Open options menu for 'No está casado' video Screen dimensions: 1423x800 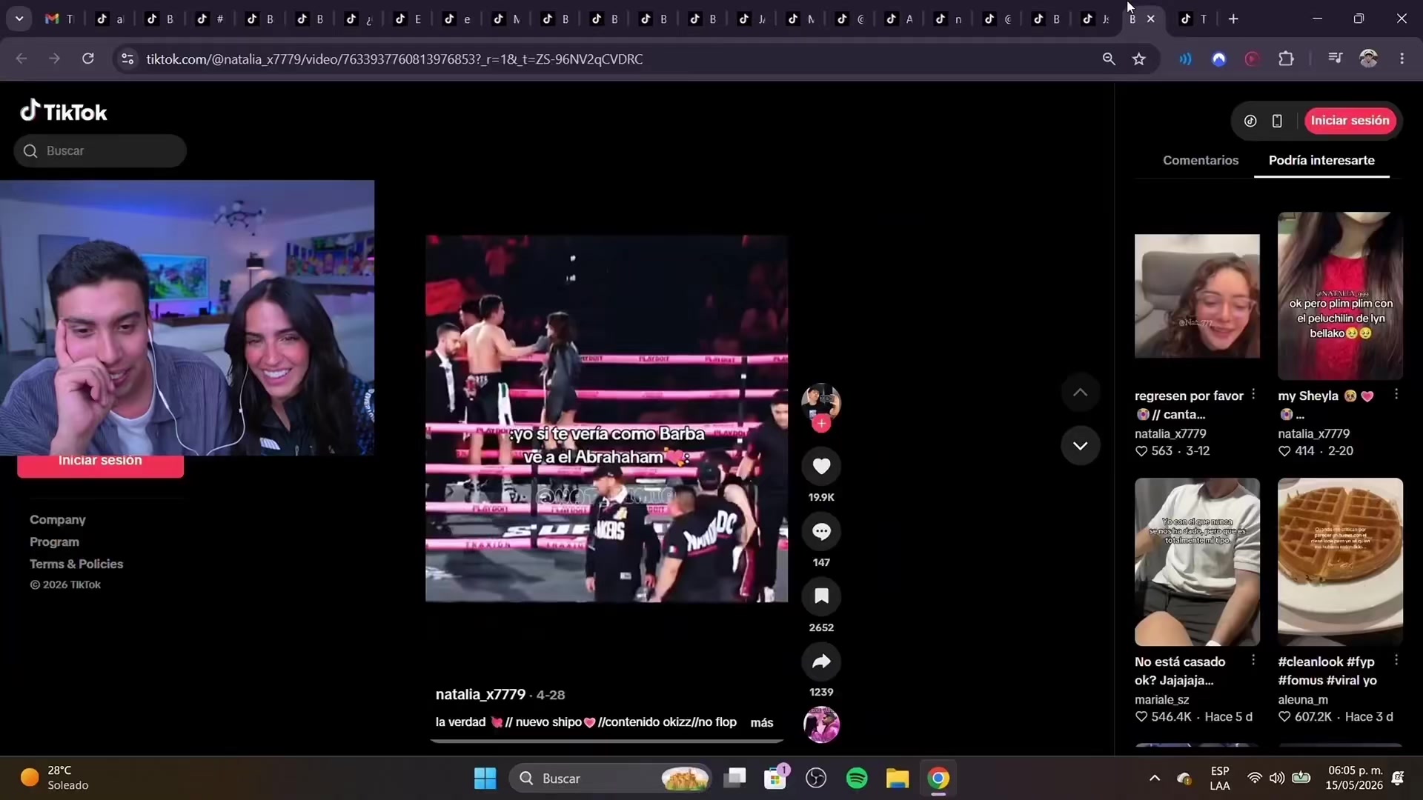(1253, 660)
